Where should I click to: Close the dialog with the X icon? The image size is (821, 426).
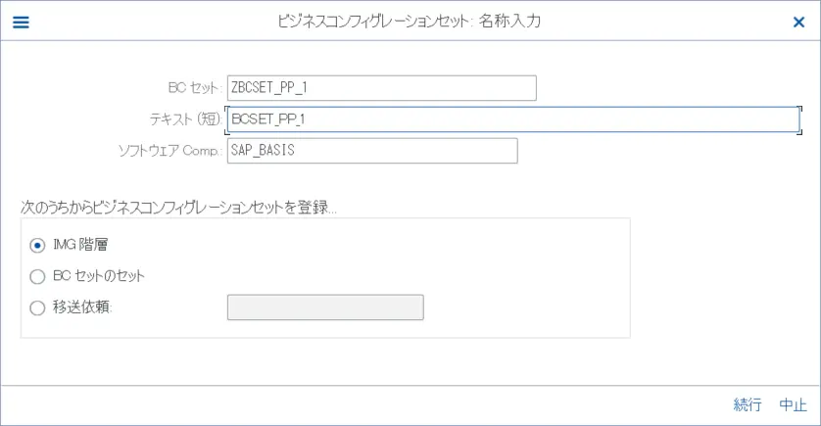click(798, 22)
